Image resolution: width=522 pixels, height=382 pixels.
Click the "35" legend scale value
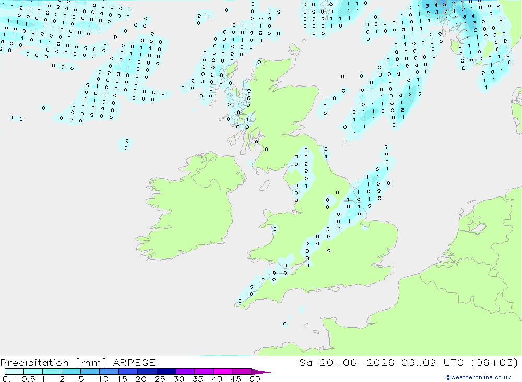click(x=198, y=379)
